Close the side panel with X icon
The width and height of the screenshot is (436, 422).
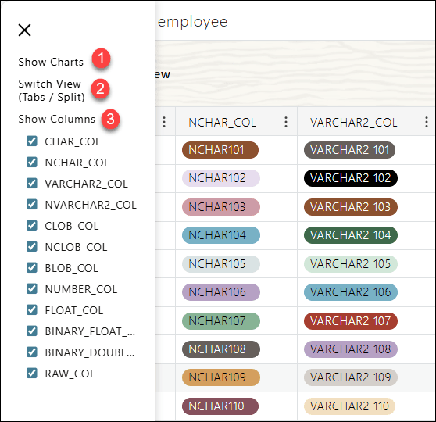(x=24, y=30)
